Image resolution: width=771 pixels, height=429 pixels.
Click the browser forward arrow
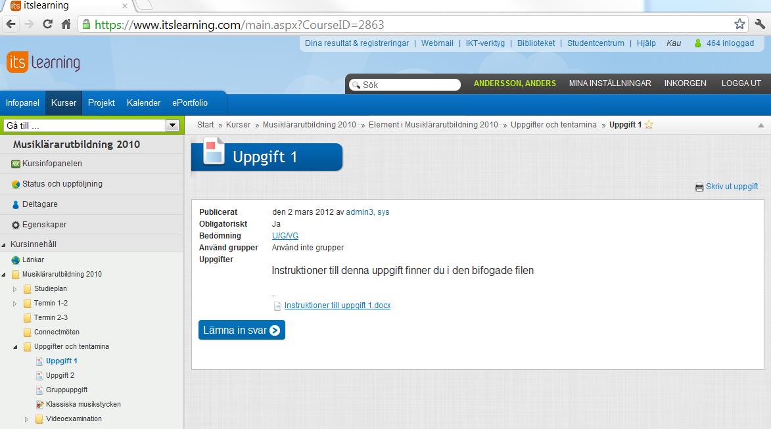[29, 24]
